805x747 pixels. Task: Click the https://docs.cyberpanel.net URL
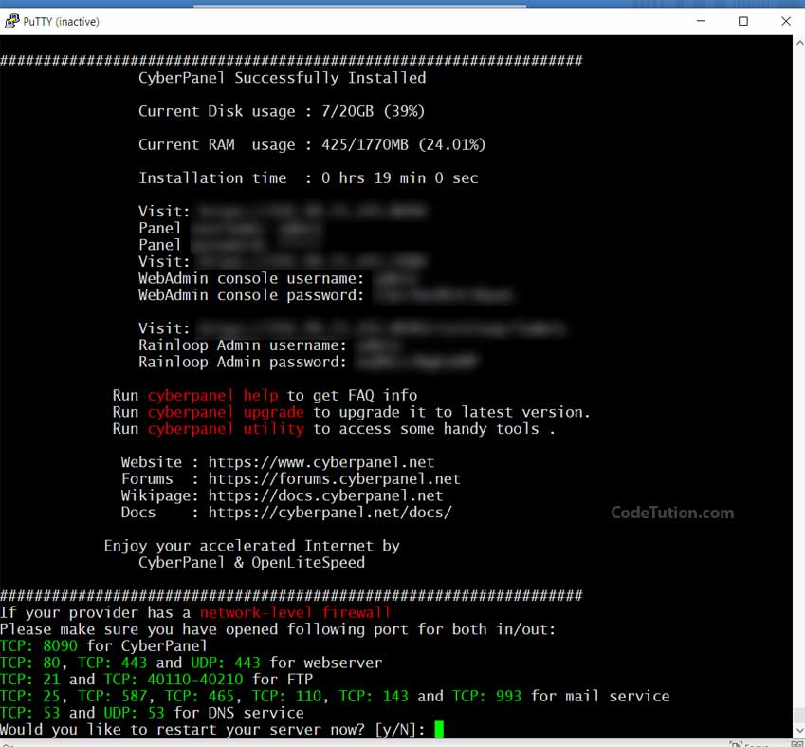click(325, 495)
